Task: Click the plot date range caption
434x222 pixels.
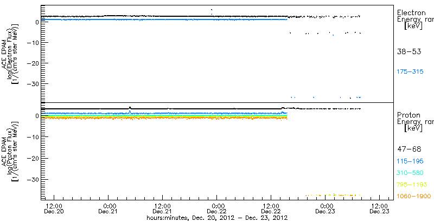Action: [217, 218]
